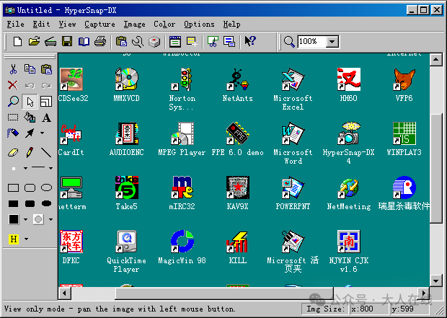Select the pencil drawing tool
Screen dimensions: 447x318
point(30,152)
